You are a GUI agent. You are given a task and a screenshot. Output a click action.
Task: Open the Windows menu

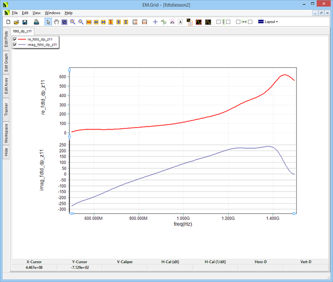tap(53, 12)
